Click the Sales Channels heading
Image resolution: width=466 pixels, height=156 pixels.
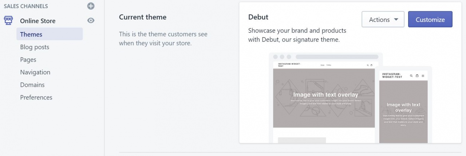coord(26,6)
